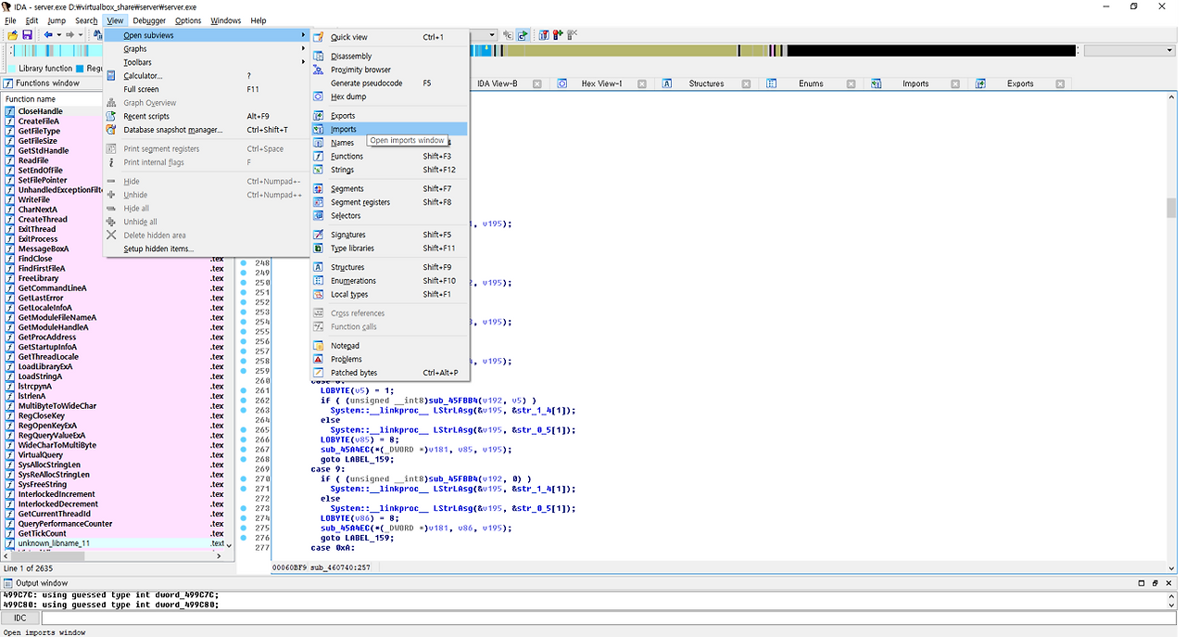This screenshot has height=637, width=1186.
Task: Open the Notepad subview entry
Action: pos(389,346)
